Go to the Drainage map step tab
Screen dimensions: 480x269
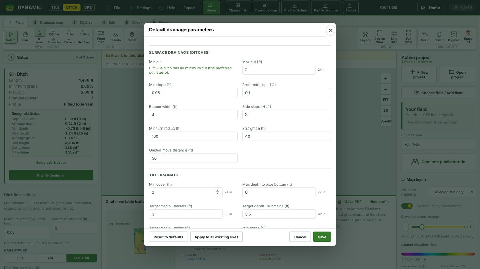48,22
